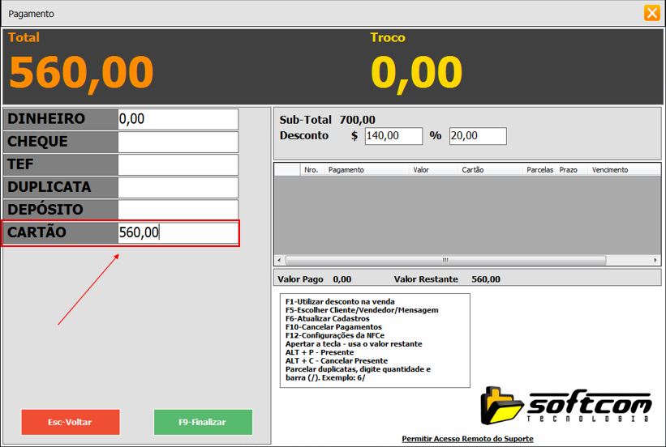The image size is (666, 447).
Task: Click the CARTÃO field showing 560,00
Action: click(x=178, y=233)
